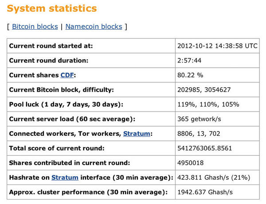Click the round duration value 2:57:44
266x204 pixels.
189,61
